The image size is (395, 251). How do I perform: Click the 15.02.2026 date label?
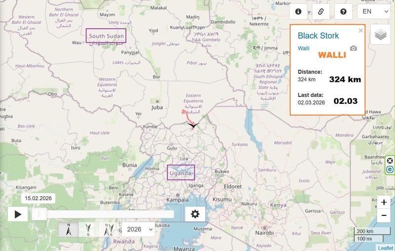point(39,198)
